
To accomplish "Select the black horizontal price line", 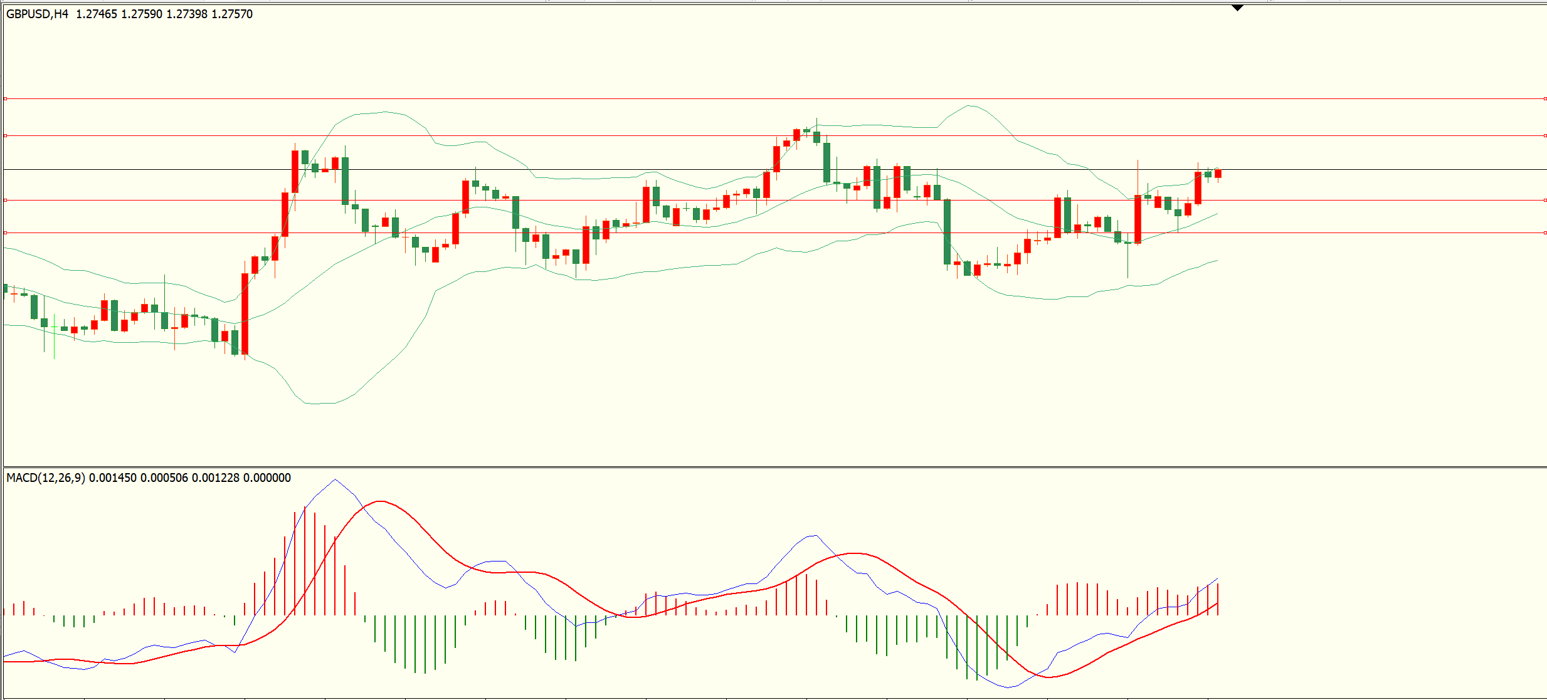I will coord(775,169).
